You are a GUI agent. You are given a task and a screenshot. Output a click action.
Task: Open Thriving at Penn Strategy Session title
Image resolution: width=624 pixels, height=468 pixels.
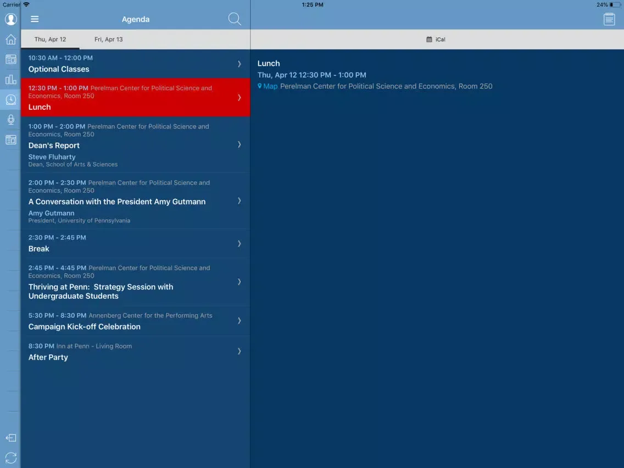coord(101,291)
